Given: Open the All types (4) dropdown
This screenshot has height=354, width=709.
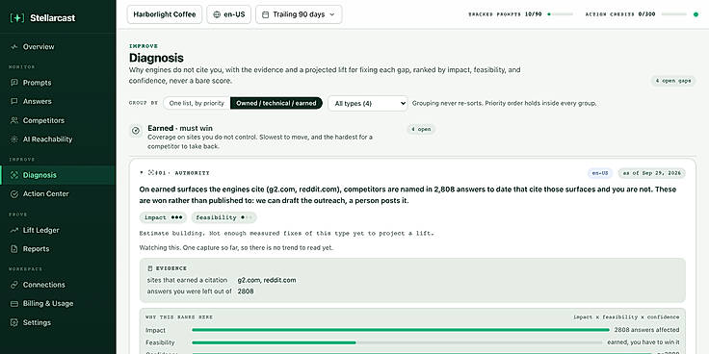Looking at the screenshot, I should 368,103.
